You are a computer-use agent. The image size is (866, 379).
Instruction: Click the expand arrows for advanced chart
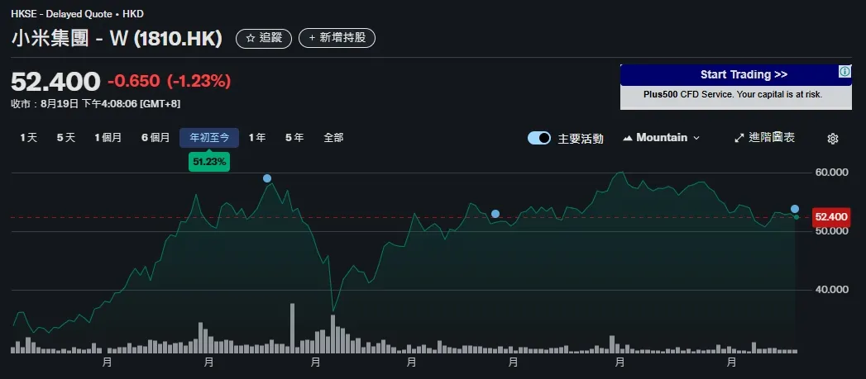pyautogui.click(x=739, y=138)
